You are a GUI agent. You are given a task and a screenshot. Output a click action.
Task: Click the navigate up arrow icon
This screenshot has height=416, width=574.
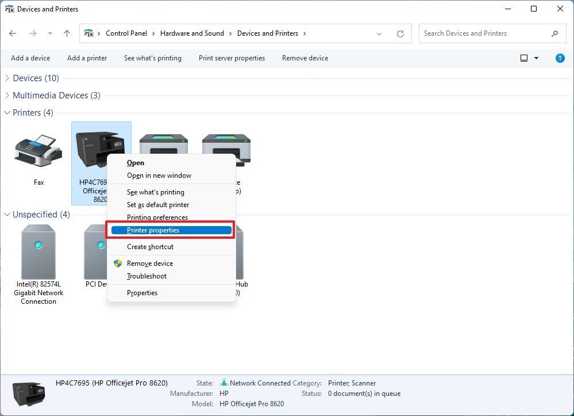[67, 33]
